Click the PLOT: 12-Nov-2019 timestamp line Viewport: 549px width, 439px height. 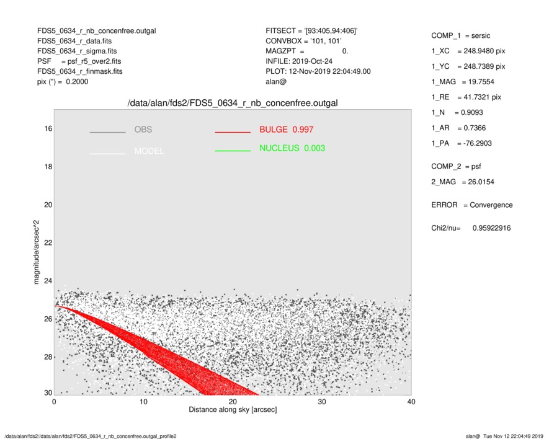pyautogui.click(x=318, y=71)
